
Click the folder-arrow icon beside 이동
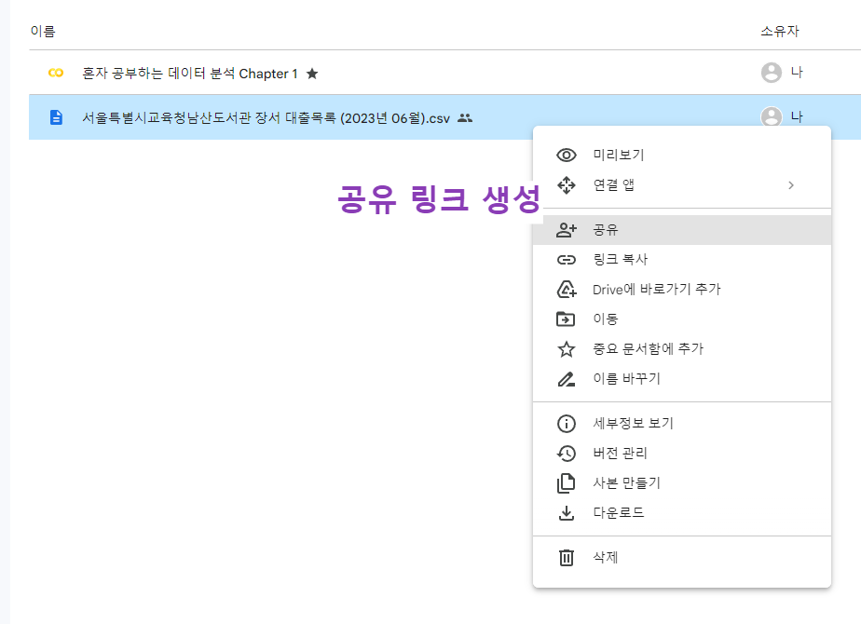point(566,319)
